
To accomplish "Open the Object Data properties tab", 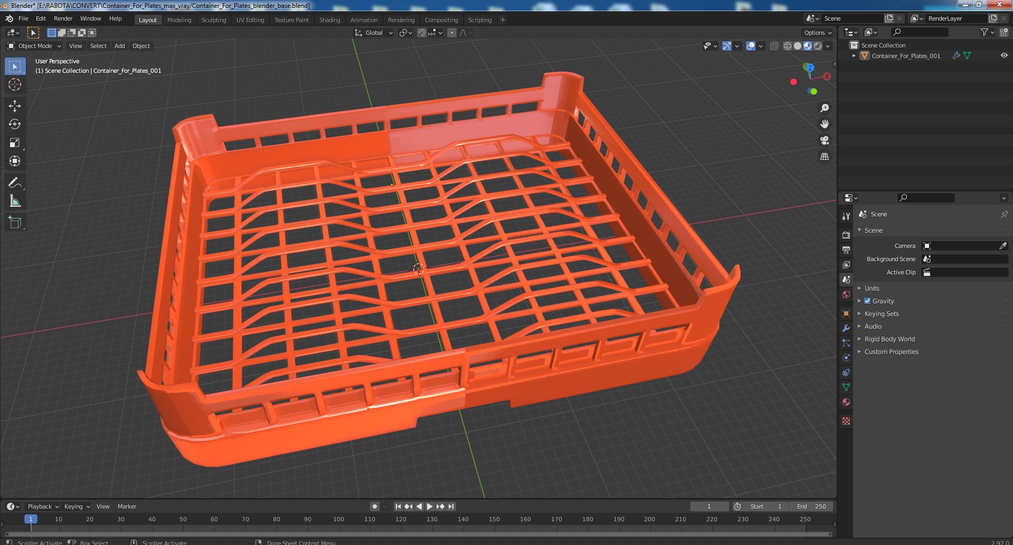I will pos(846,387).
